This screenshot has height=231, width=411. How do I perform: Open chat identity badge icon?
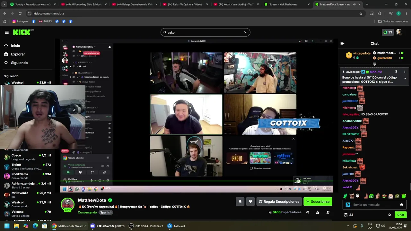348,205
